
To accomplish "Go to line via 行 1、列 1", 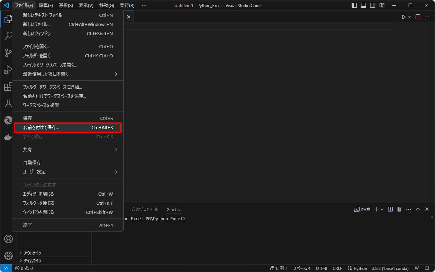I will (279, 268).
